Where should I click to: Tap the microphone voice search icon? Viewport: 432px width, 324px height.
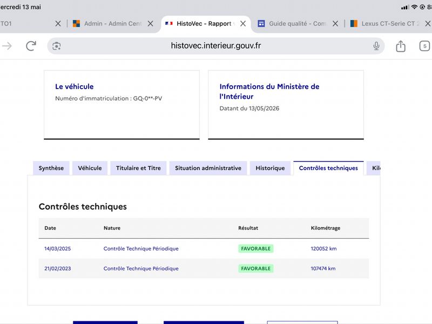coord(376,46)
